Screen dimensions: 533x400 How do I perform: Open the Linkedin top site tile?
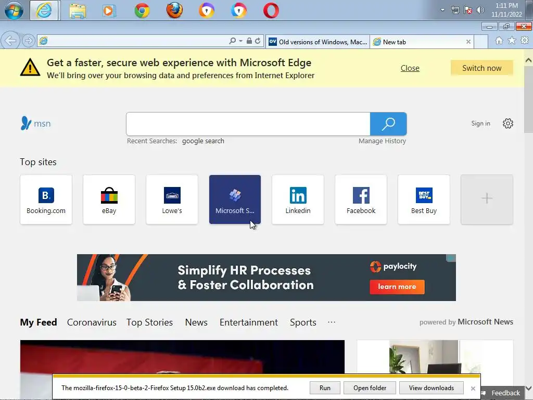(x=298, y=199)
